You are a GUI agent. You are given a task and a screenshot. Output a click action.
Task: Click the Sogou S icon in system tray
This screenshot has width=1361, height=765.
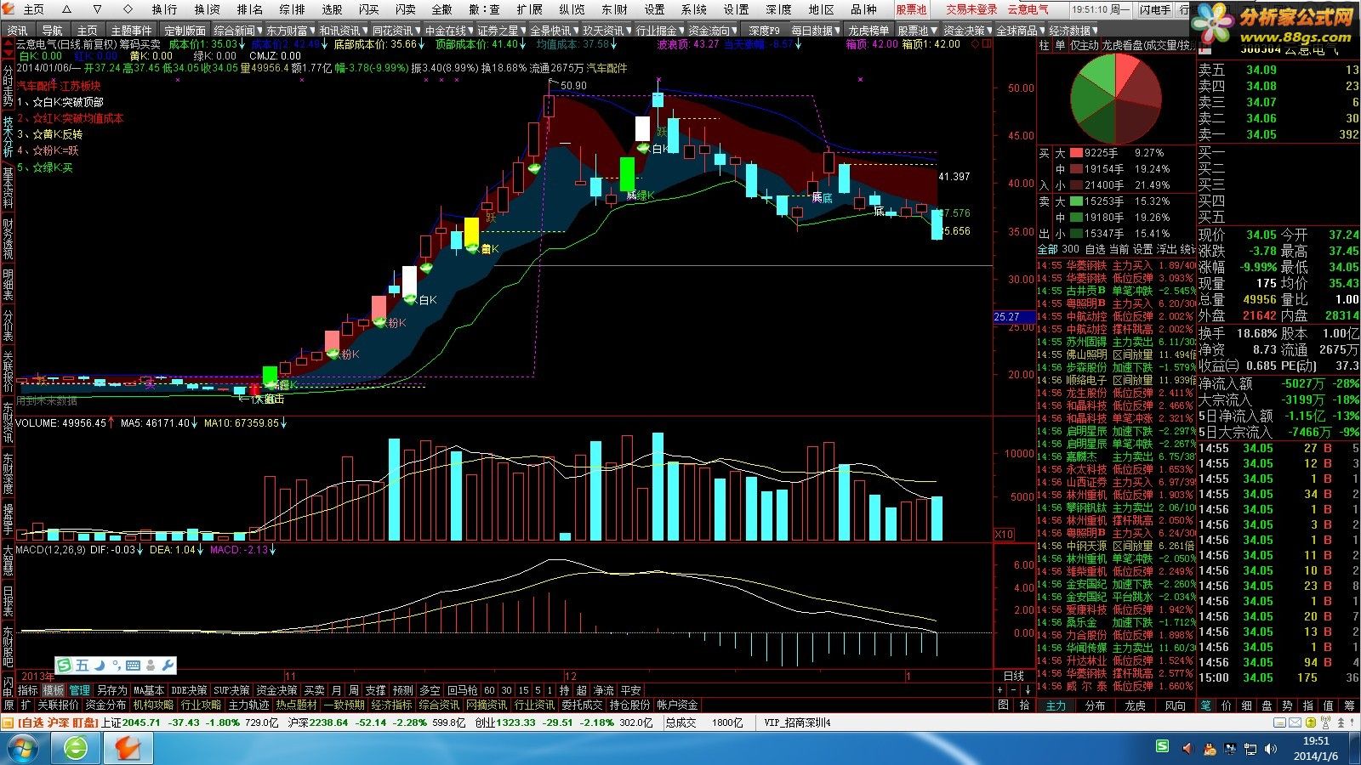pos(1162,746)
